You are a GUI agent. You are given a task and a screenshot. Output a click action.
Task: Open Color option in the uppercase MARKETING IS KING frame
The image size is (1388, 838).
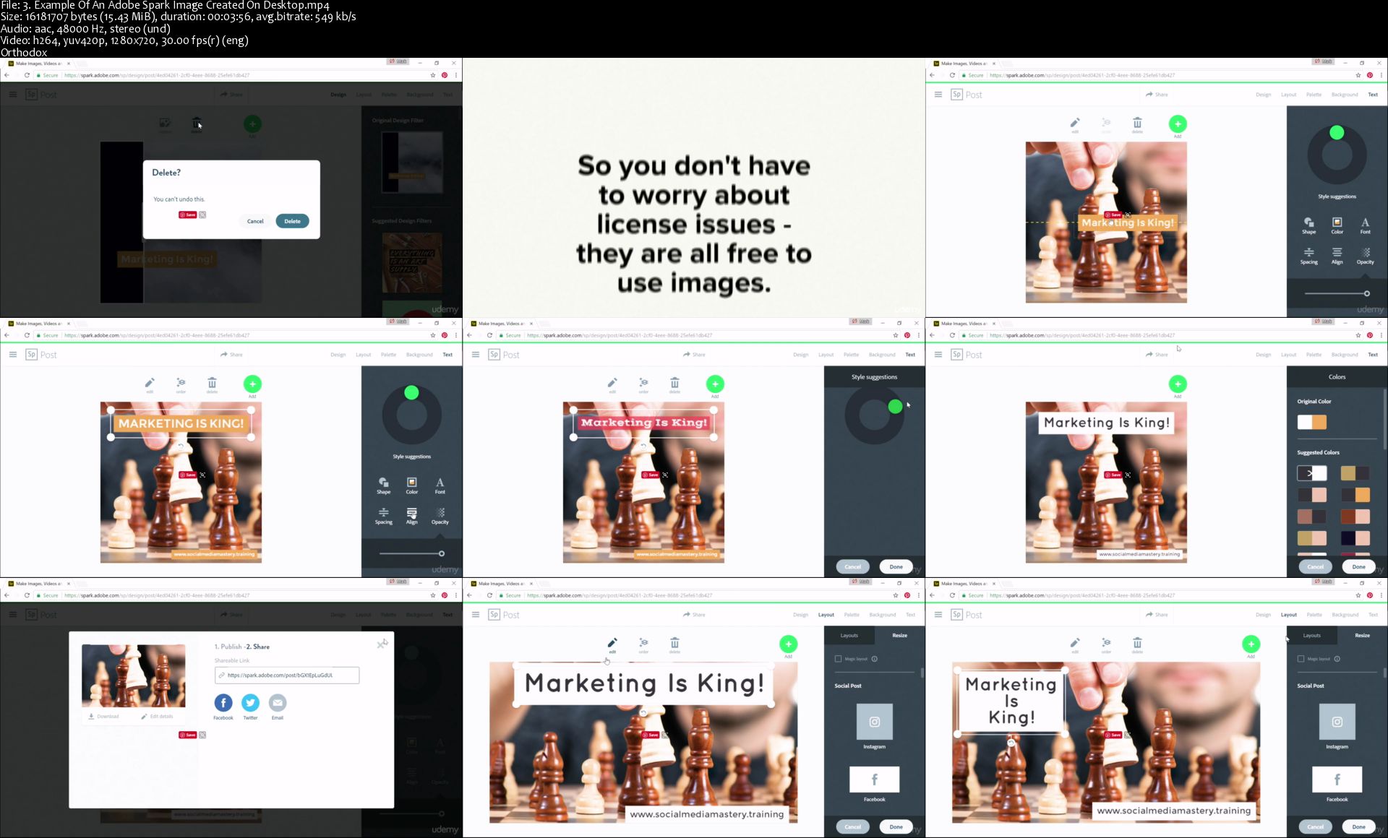[x=411, y=485]
